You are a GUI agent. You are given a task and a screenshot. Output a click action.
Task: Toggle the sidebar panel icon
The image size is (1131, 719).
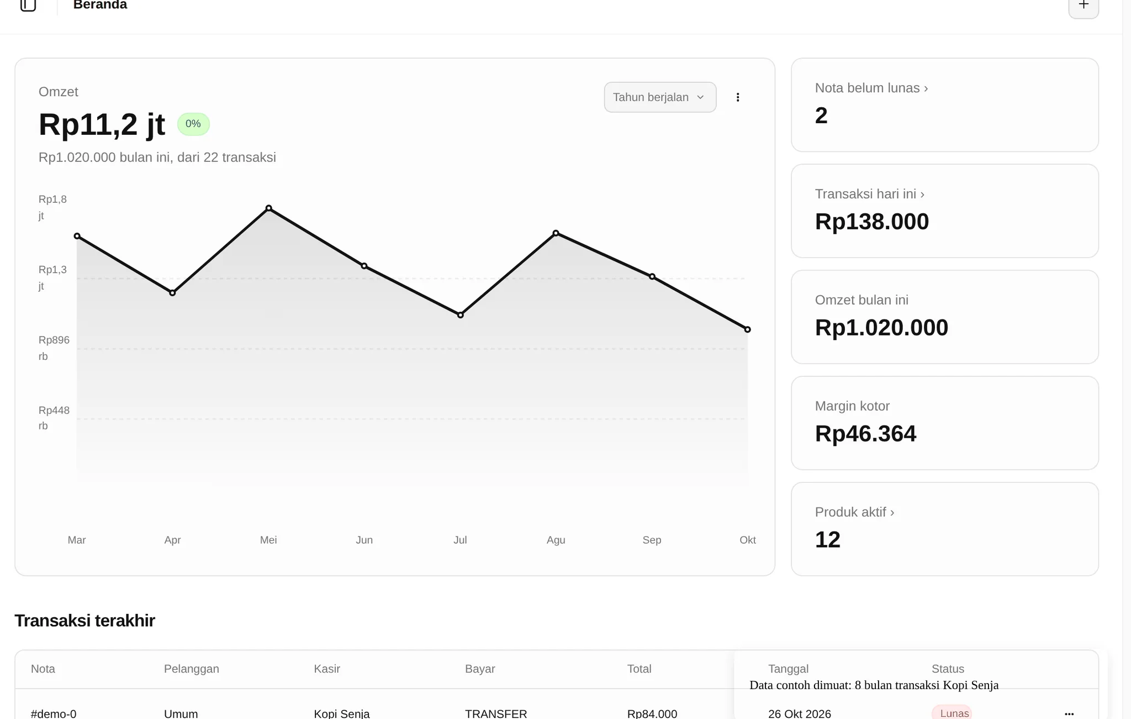[x=28, y=5]
